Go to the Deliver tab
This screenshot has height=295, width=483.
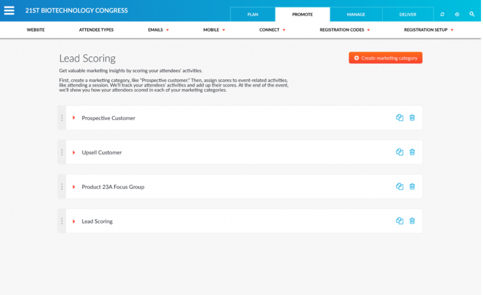pos(408,14)
